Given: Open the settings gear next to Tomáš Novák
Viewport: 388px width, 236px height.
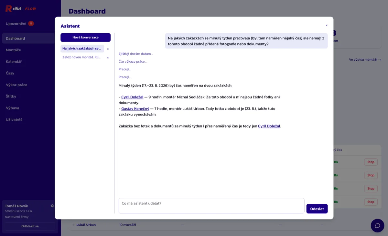Looking at the screenshot, I should [52, 206].
